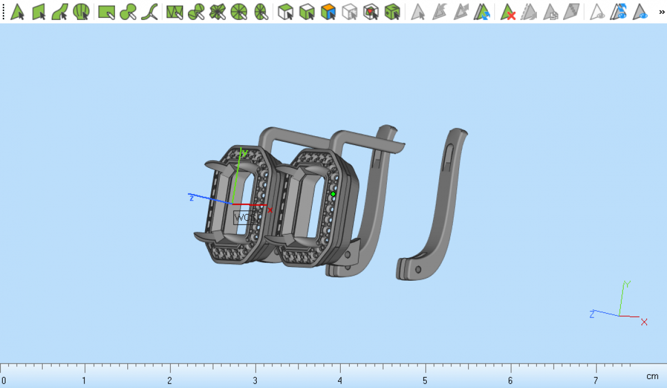
Task: Select the orange and blue cube icon
Action: tap(328, 12)
